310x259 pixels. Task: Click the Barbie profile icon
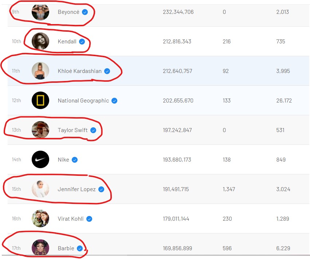(40, 248)
